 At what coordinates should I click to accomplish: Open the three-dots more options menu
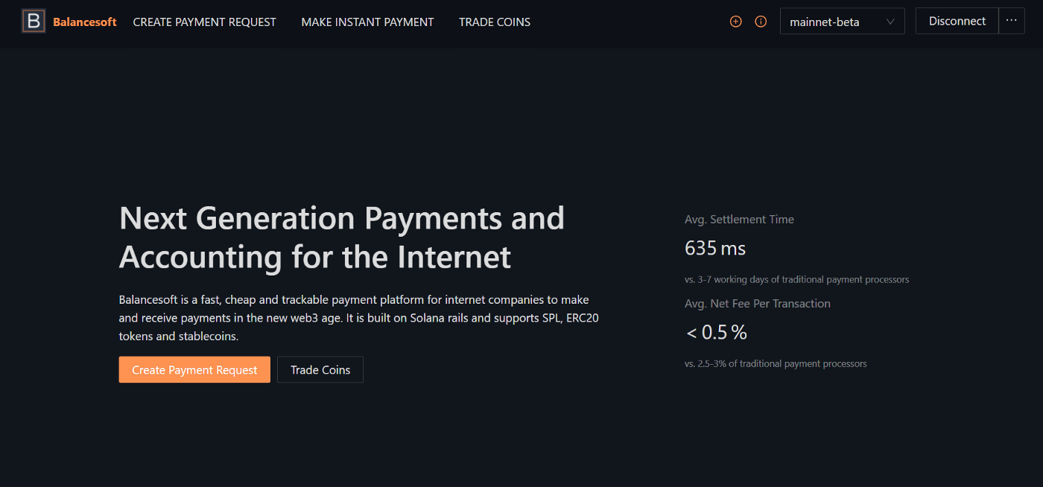[1011, 21]
